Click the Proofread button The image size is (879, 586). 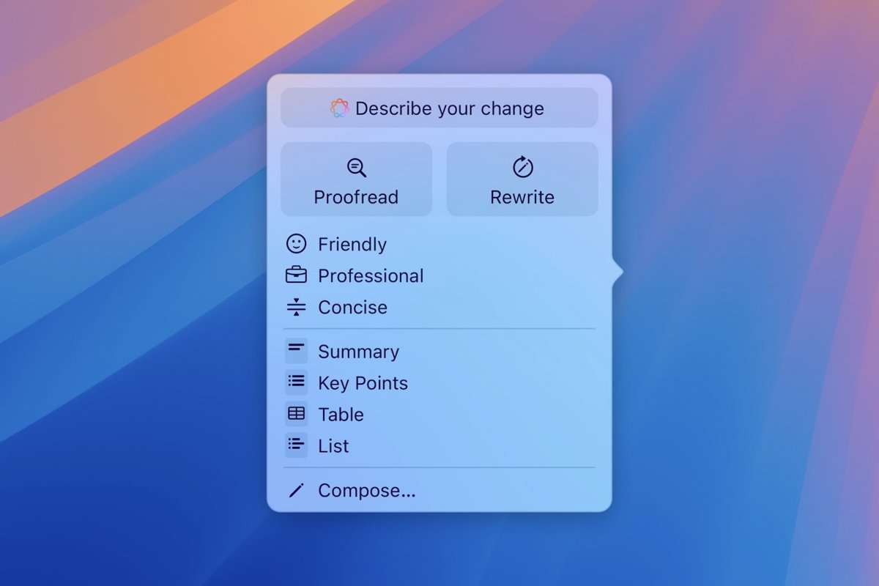(356, 179)
